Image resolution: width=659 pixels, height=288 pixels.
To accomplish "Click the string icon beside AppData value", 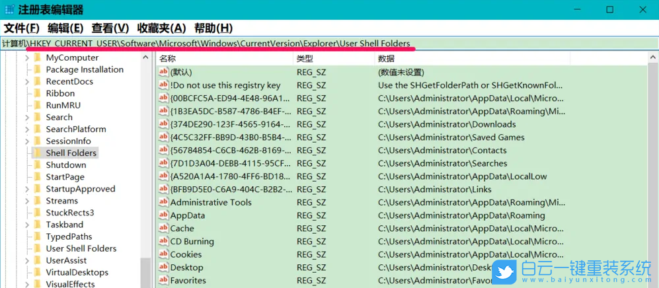I will click(163, 215).
